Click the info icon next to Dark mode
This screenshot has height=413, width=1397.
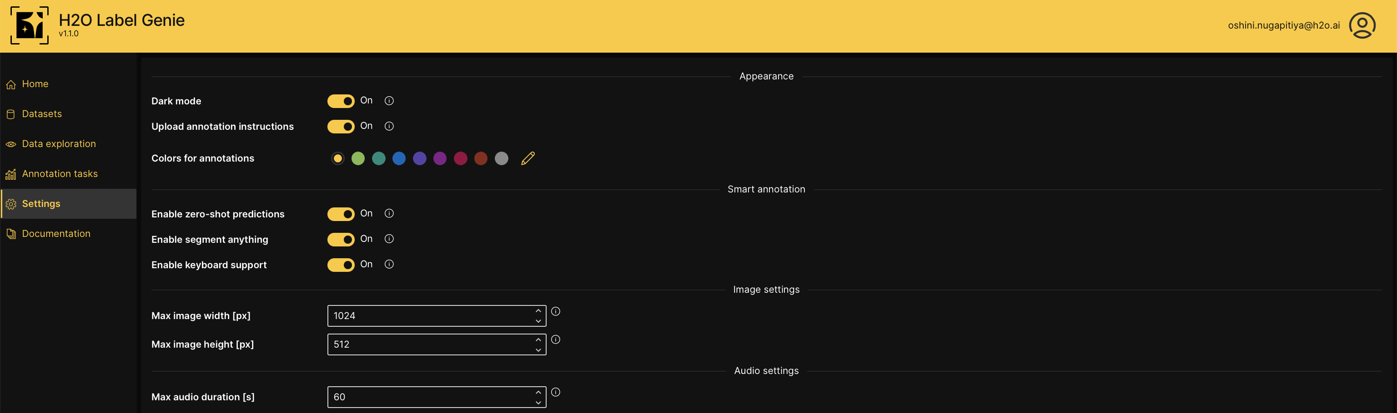point(389,101)
